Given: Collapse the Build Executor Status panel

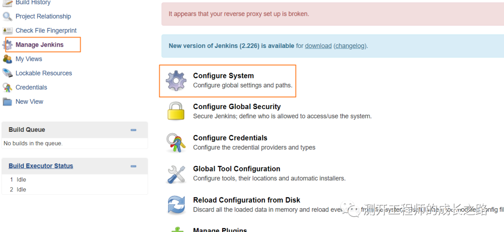Looking at the screenshot, I should coord(133,166).
